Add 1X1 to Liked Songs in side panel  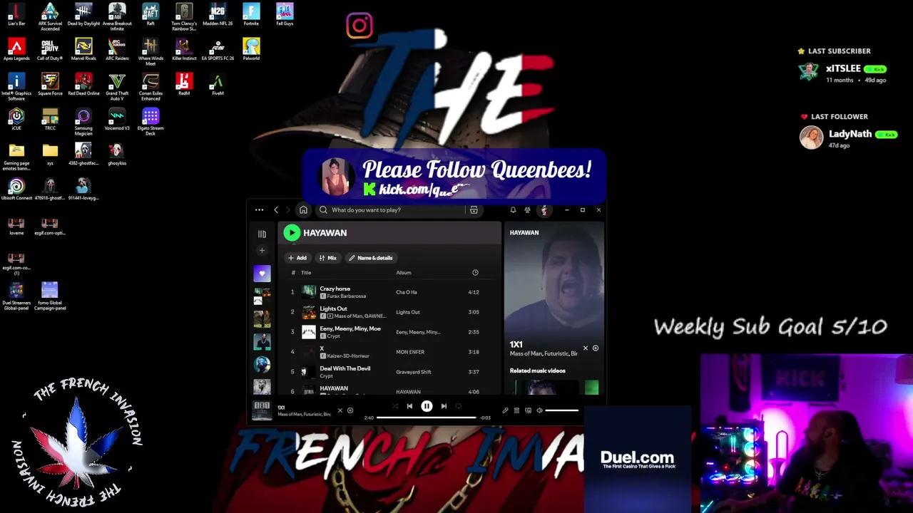pyautogui.click(x=596, y=348)
